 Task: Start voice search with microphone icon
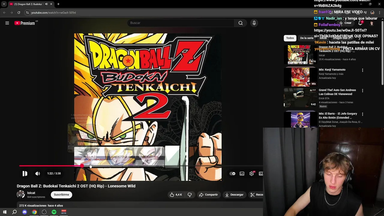point(254,23)
